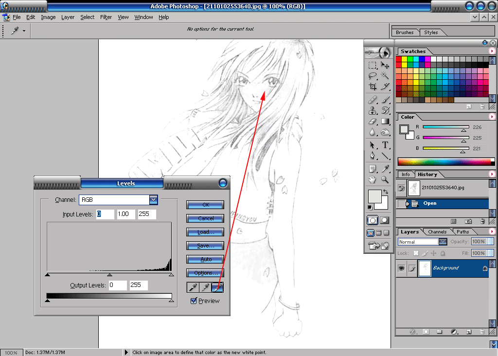Screen dimensions: 498x356
Task: Create new snapshot in History panel
Action: (468, 221)
